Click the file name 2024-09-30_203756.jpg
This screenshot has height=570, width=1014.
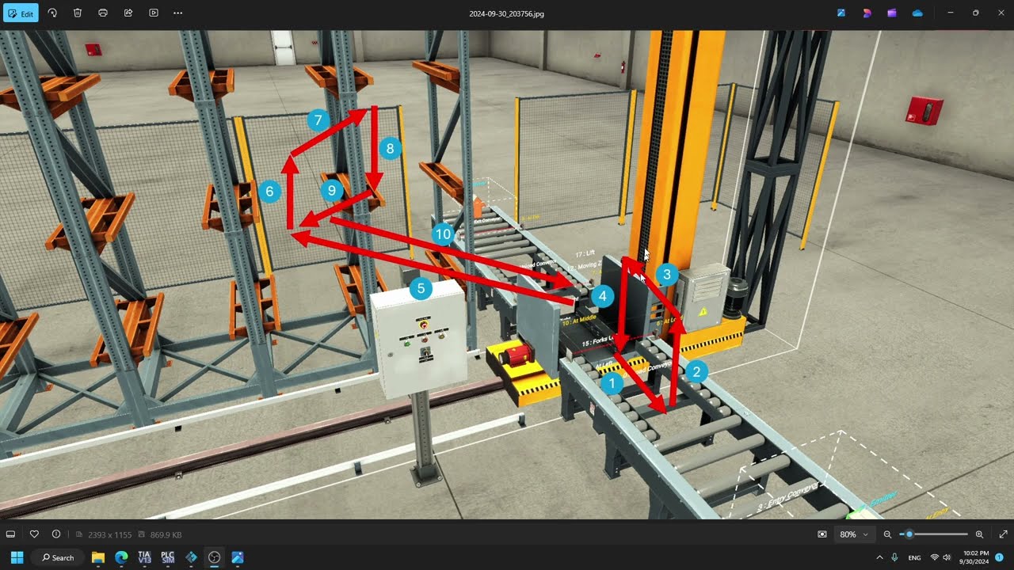point(506,13)
